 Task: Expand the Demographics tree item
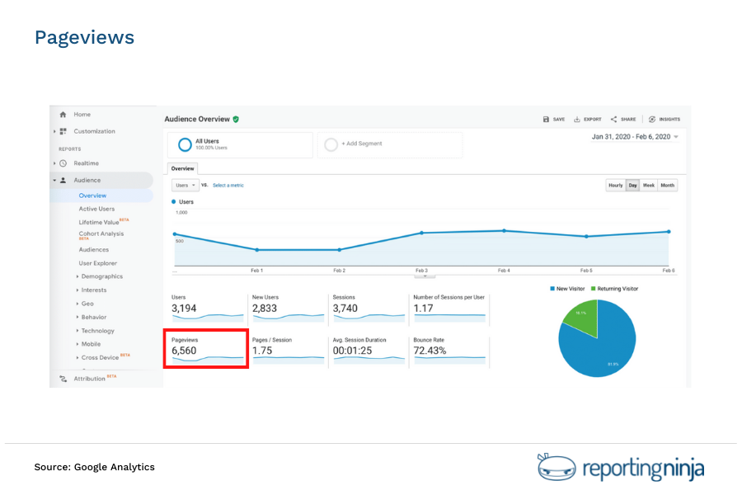[101, 277]
